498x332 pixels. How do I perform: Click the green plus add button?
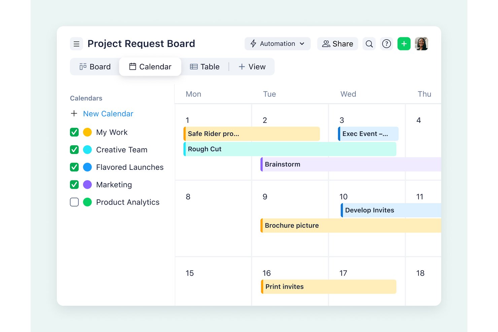click(x=404, y=44)
